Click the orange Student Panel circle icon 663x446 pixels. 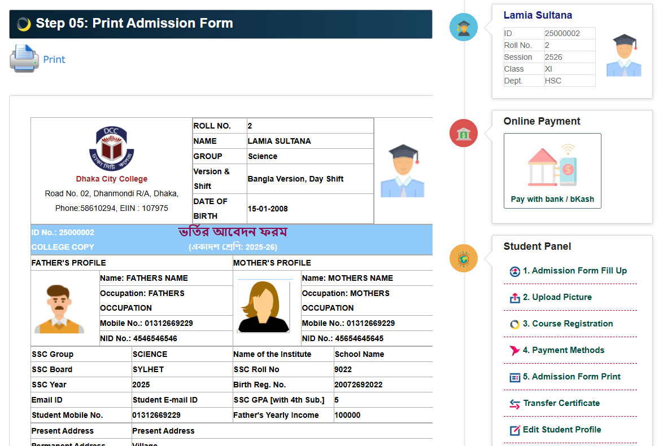click(463, 259)
